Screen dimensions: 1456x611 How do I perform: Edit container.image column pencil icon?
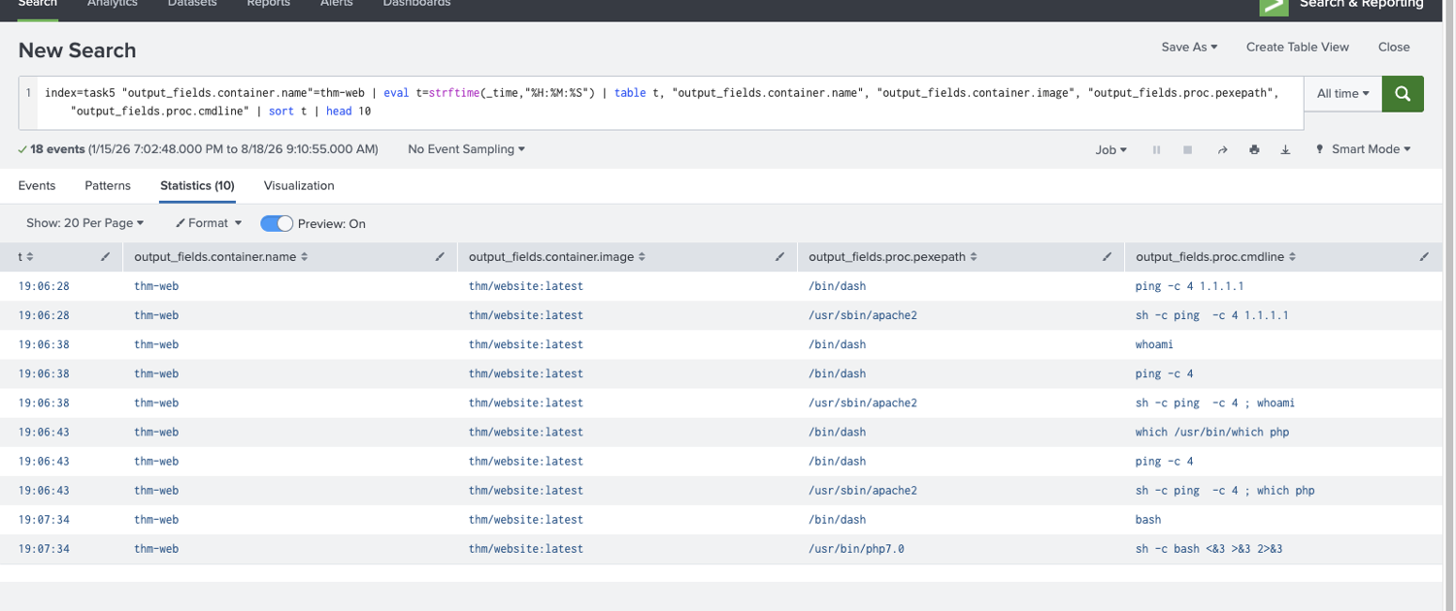pos(779,257)
